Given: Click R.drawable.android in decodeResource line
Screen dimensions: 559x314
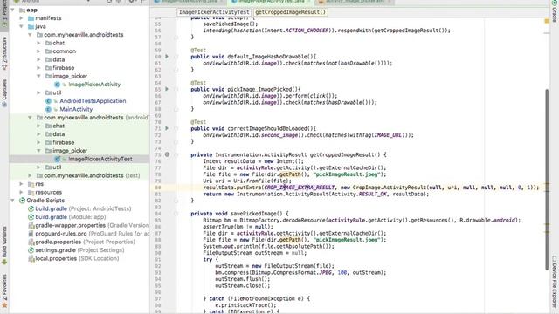Looking at the screenshot, I should click(487, 220).
